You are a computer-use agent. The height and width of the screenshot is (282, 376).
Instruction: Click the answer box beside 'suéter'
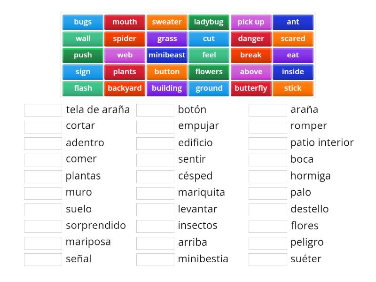tap(267, 258)
